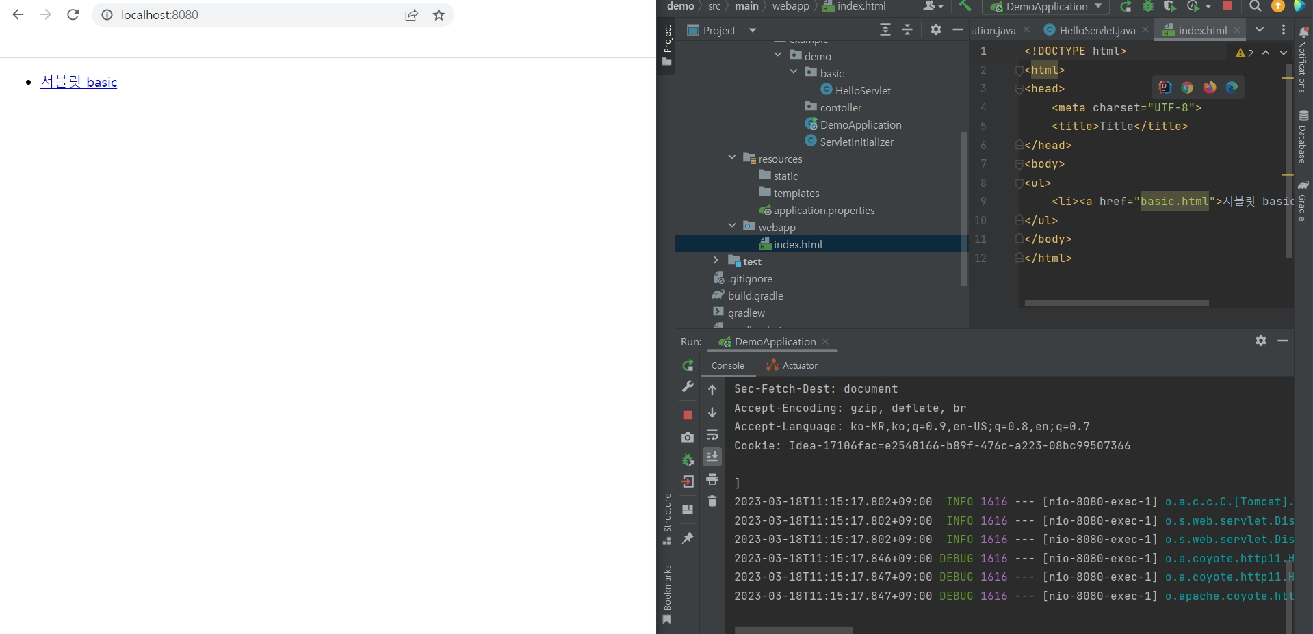The height and width of the screenshot is (634, 1313).
Task: Select HelloServlet class in tree
Action: click(x=855, y=90)
